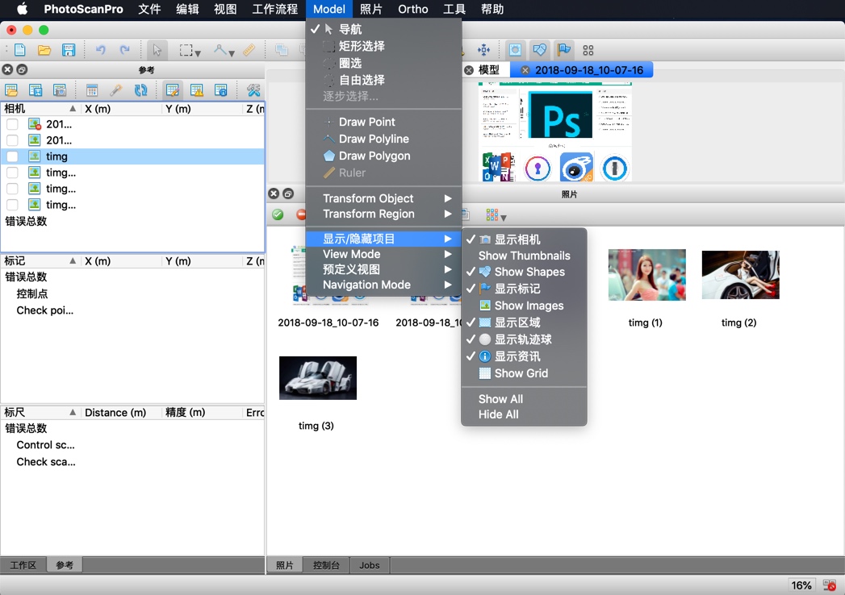Screen dimensions: 845x595
Task: Open the Ortho menu in the menu bar
Action: (x=412, y=9)
